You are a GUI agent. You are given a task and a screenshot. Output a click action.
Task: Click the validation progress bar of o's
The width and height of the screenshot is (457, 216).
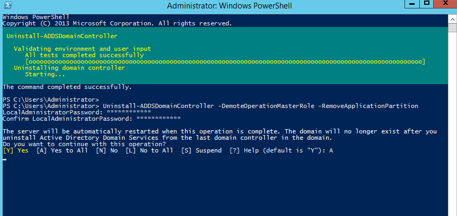click(x=225, y=62)
